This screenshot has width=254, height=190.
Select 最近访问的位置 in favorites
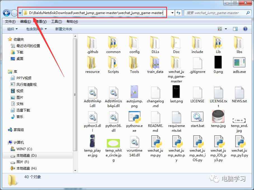[x=25, y=46]
